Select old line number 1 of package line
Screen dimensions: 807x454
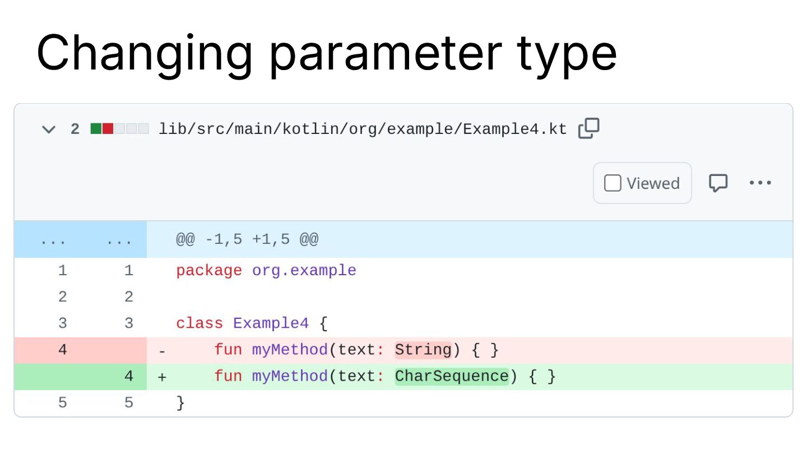point(62,271)
